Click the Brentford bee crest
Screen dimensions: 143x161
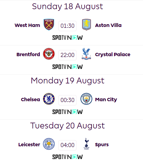[x=49, y=54]
